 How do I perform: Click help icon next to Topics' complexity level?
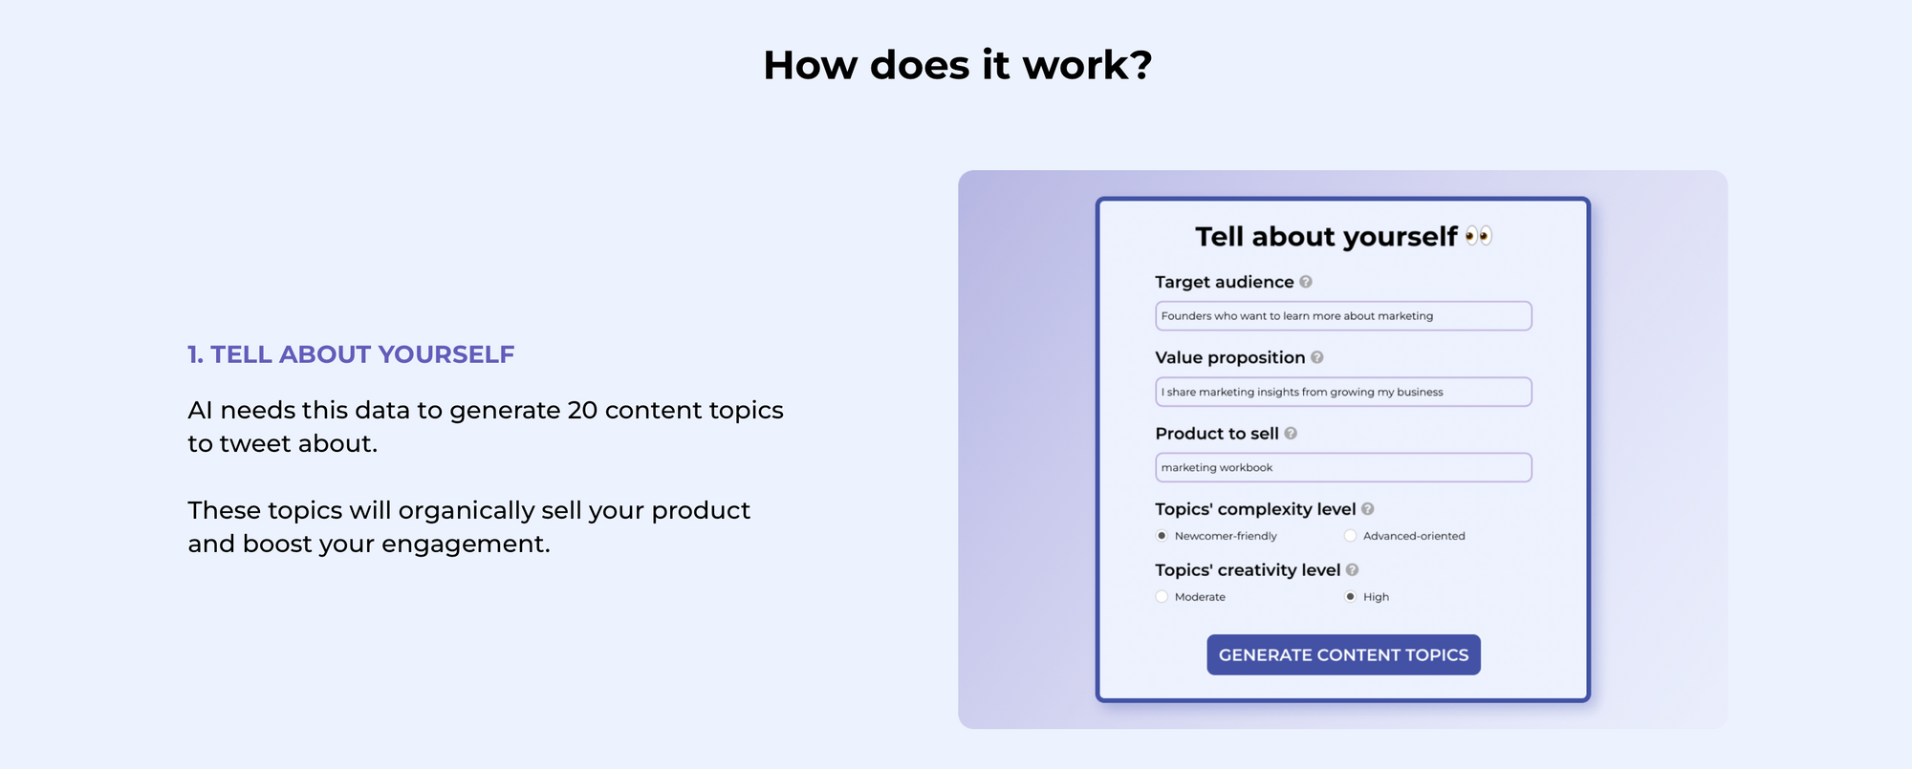point(1368,509)
